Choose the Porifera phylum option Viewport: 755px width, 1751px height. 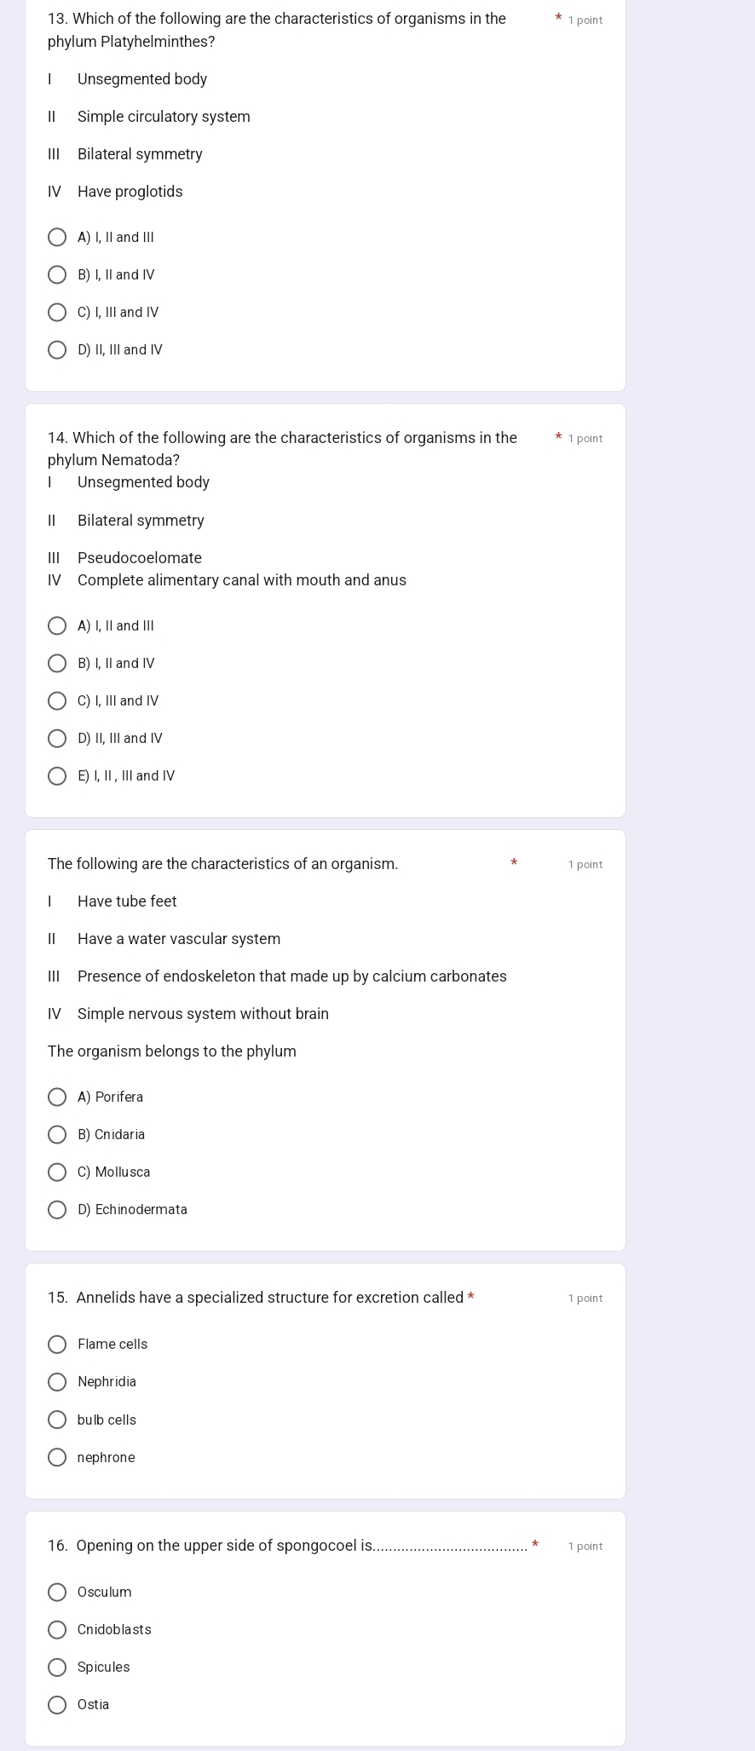click(57, 1097)
